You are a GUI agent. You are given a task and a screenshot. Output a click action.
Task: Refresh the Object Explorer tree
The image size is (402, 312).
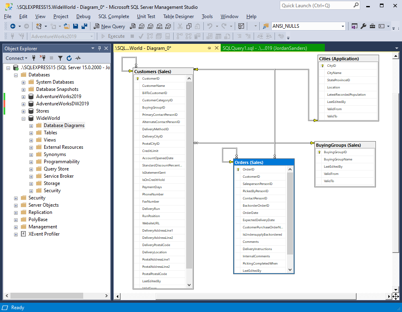click(x=69, y=58)
